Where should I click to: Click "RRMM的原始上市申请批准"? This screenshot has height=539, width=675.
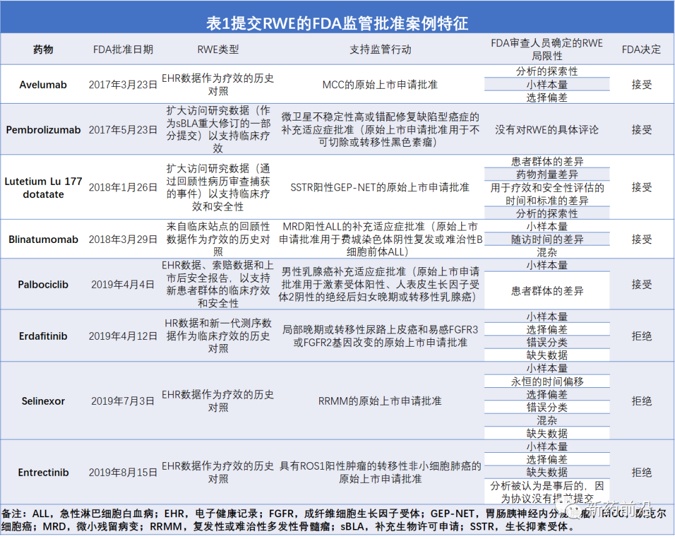tap(380, 401)
